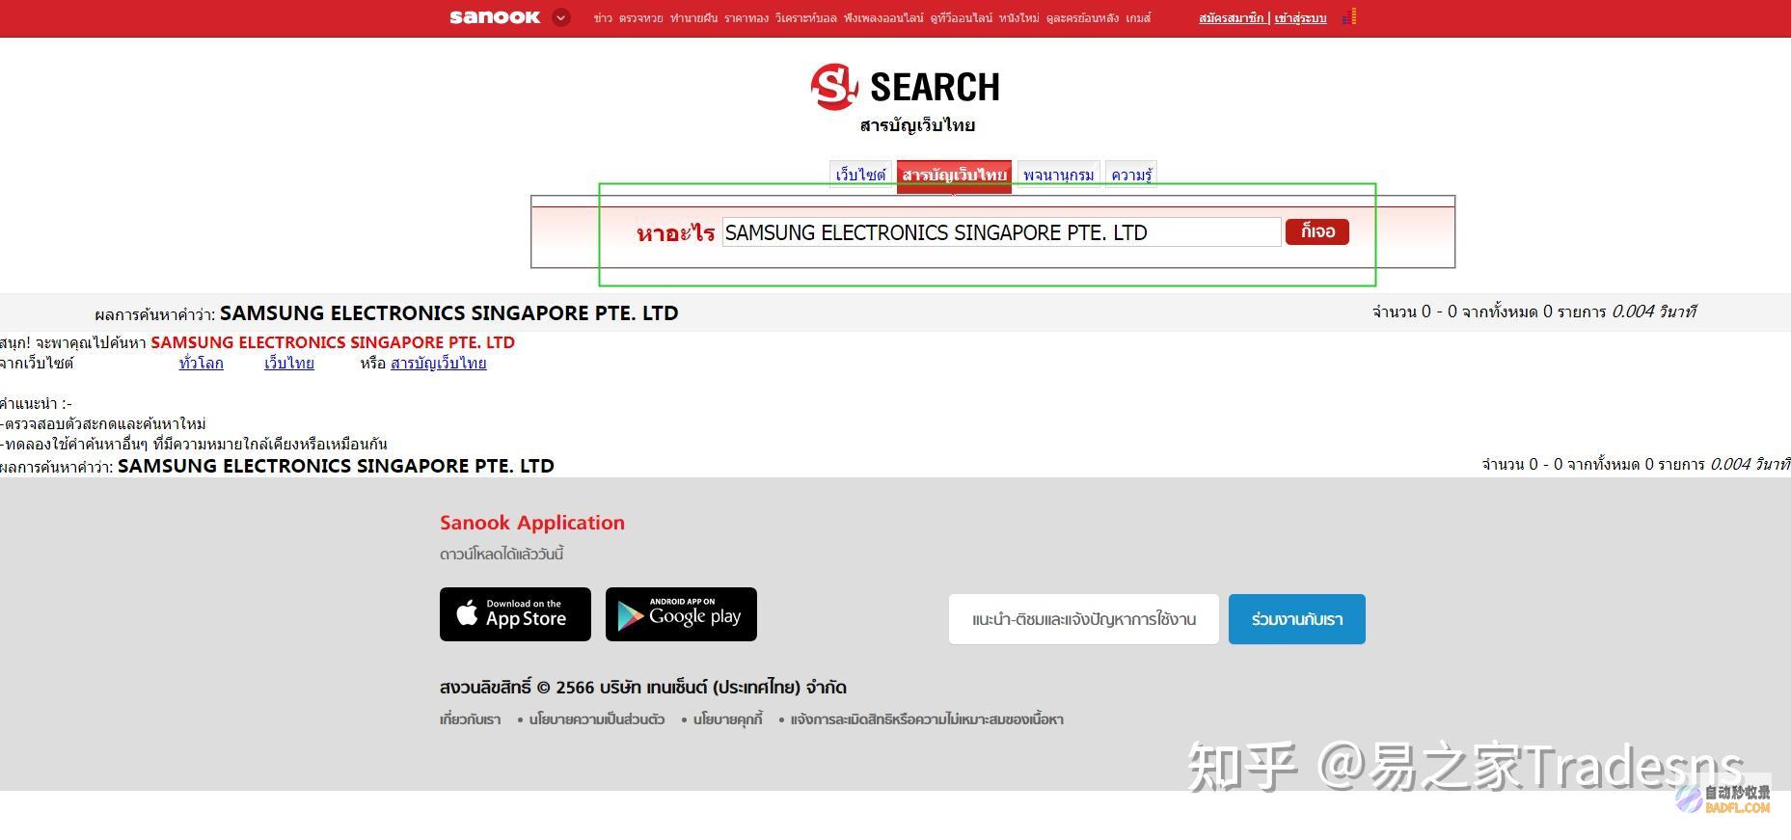Click the สมัครสมาชิก register link
This screenshot has height=840, width=1791.
click(x=1231, y=17)
